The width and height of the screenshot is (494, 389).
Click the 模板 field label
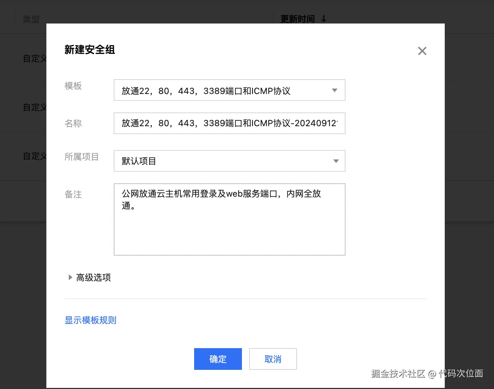[73, 86]
